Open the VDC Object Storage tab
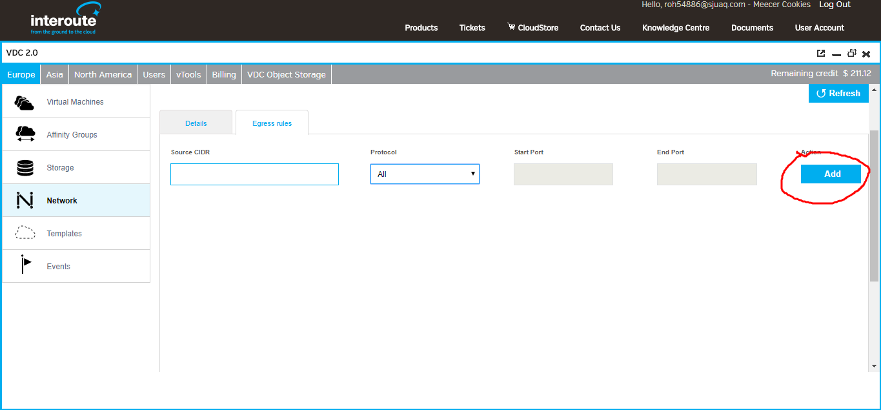 point(287,74)
